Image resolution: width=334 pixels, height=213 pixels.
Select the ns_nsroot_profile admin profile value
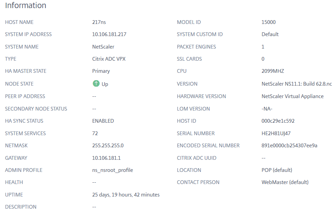point(112,170)
